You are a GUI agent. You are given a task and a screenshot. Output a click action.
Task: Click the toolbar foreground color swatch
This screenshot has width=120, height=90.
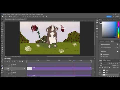pyautogui.click(x=1, y=67)
